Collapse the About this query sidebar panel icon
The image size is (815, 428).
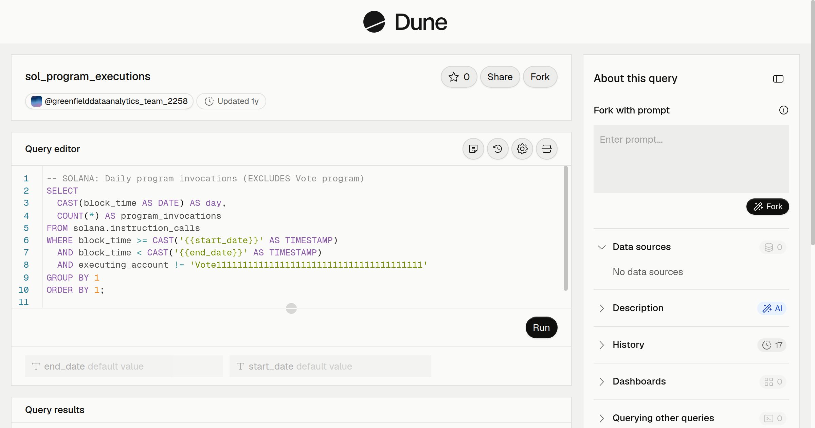[x=778, y=79]
